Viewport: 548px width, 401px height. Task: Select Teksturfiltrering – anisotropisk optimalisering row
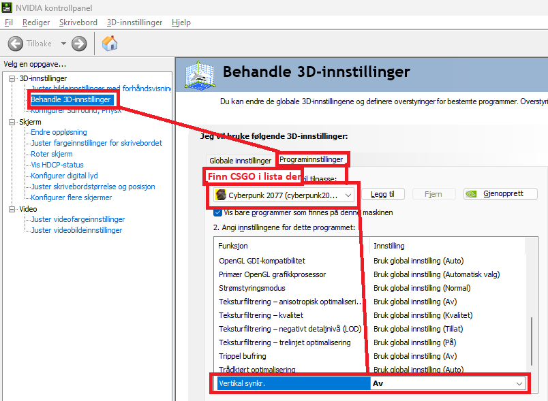click(369, 302)
